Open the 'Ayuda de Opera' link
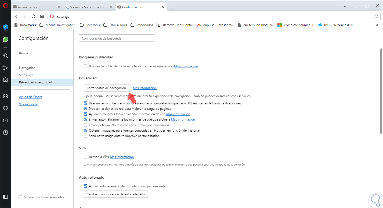The width and height of the screenshot is (383, 208). [x=30, y=97]
